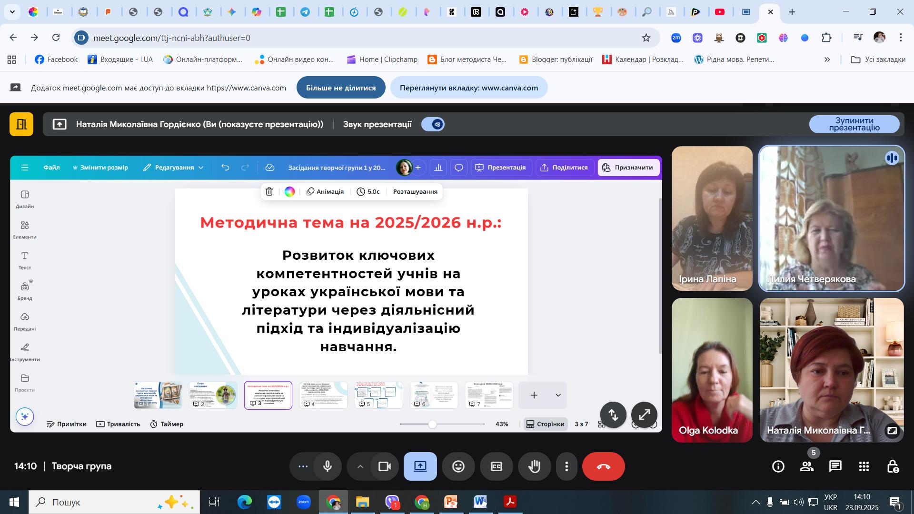Click the Canva delete page trash icon
Viewport: 914px width, 514px height.
pyautogui.click(x=269, y=191)
